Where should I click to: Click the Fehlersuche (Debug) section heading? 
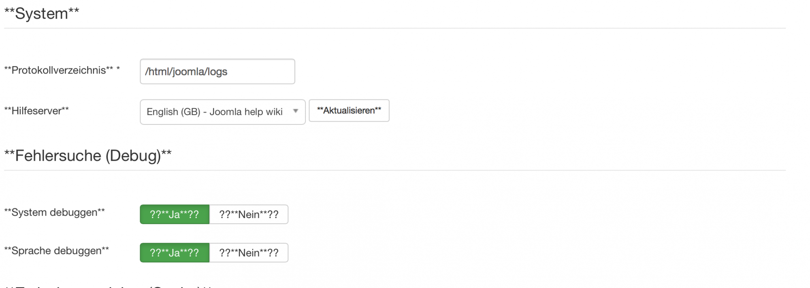pyautogui.click(x=88, y=156)
